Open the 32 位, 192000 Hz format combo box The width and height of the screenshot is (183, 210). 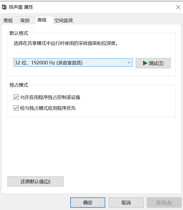tap(73, 63)
